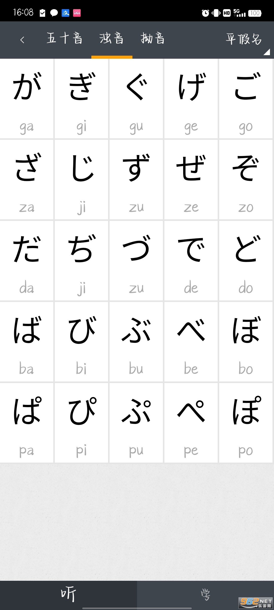274x610 pixels.
Task: Tap the じ (ji) kana card
Action: (81, 180)
